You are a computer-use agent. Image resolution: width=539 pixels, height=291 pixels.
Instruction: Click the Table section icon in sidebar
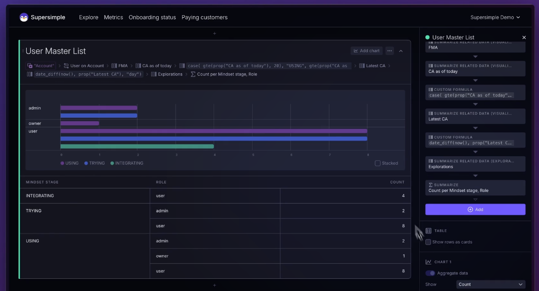click(x=428, y=231)
